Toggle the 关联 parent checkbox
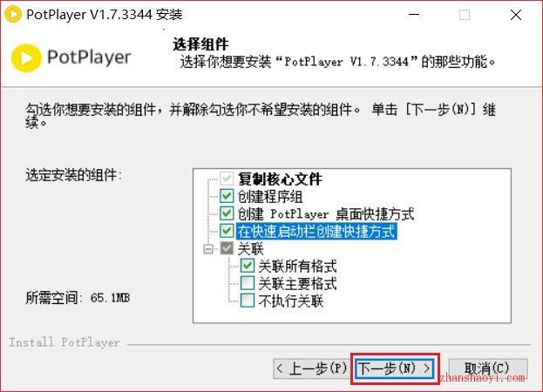 click(227, 248)
